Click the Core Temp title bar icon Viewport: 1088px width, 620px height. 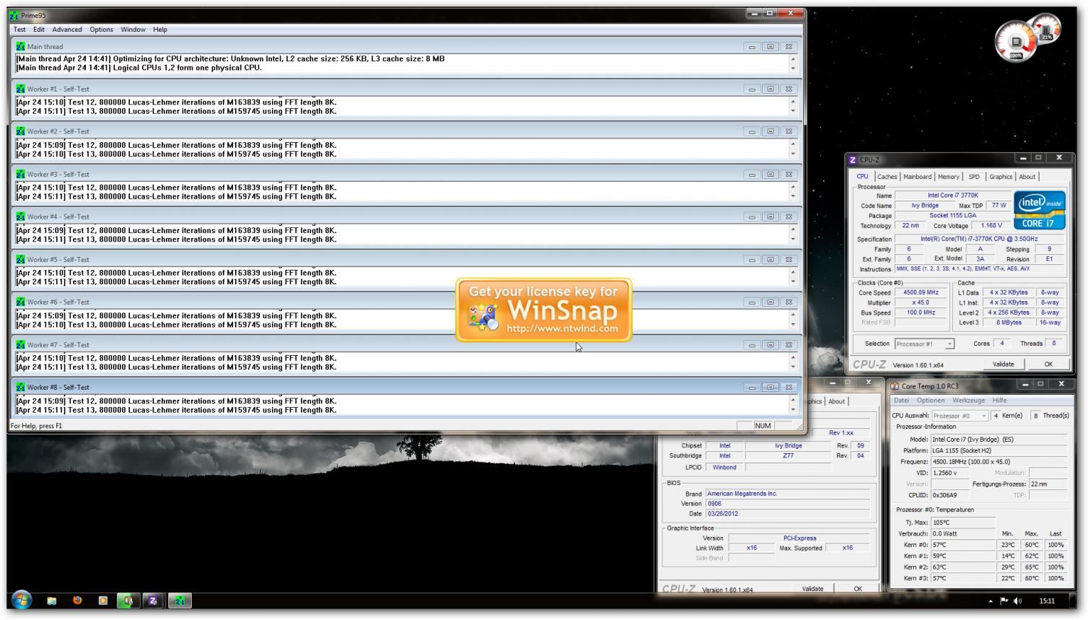point(895,386)
